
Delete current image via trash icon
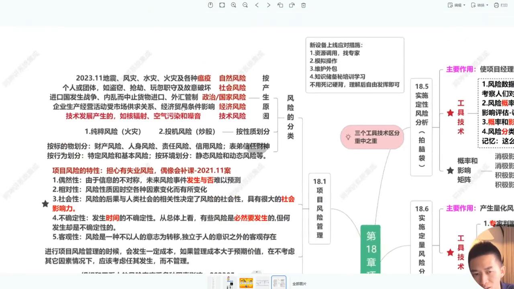pos(304,5)
